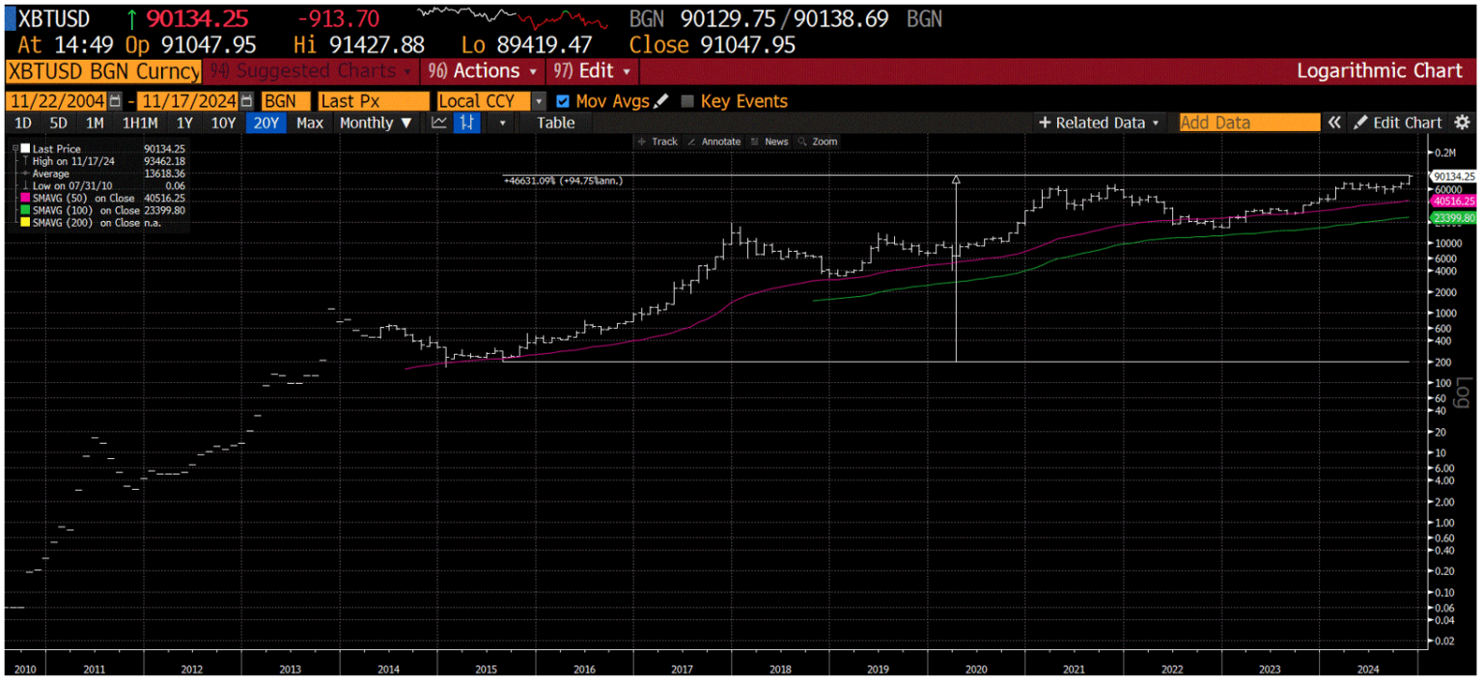The width and height of the screenshot is (1483, 680).
Task: Expand the Local CCY currency dropdown
Action: pos(539,101)
